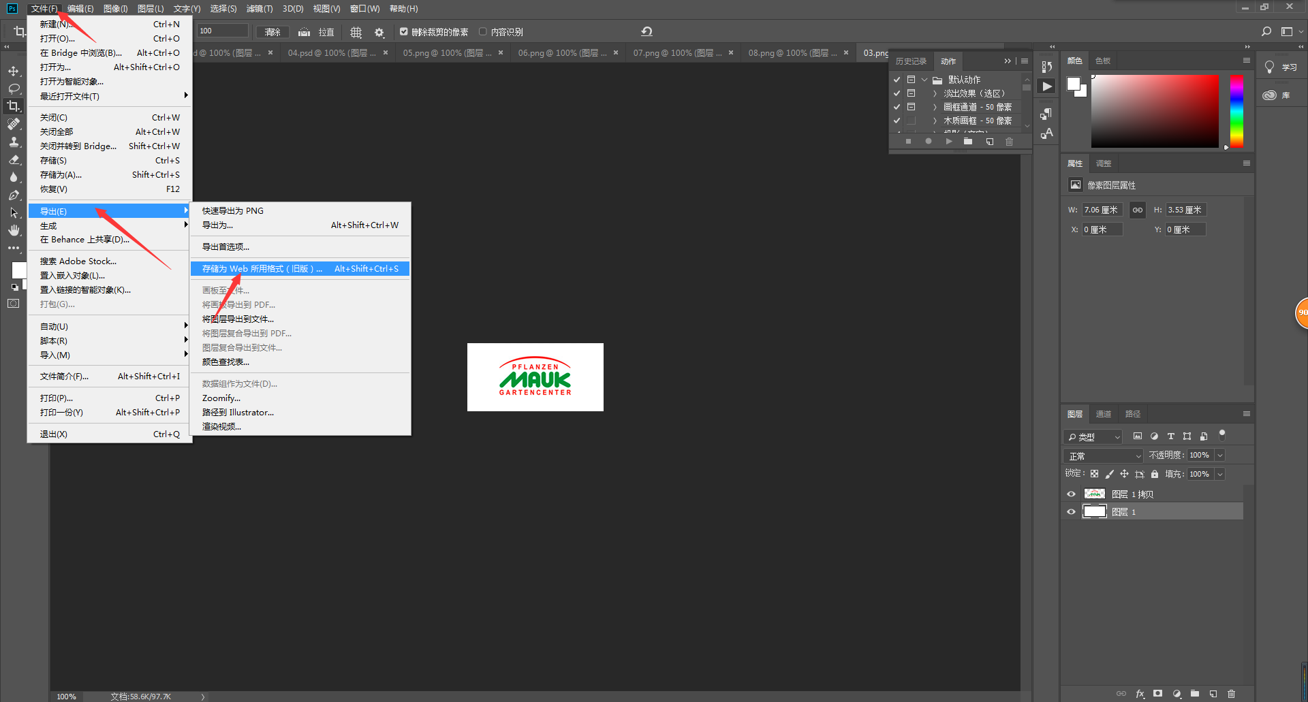Create new action set folder icon
The image size is (1308, 702).
point(968,142)
